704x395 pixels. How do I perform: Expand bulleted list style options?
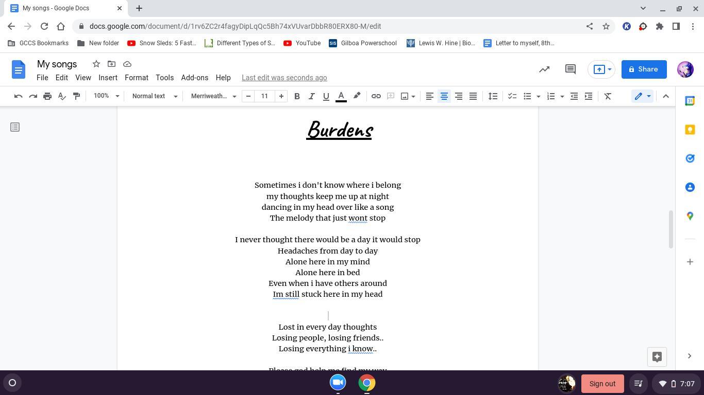click(539, 96)
